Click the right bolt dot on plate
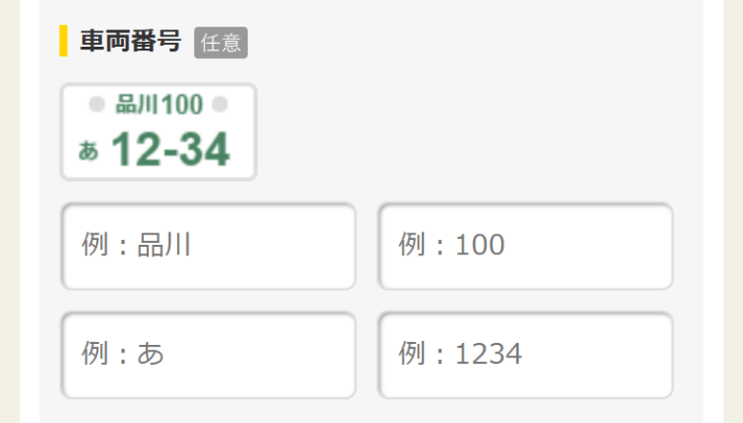 coord(220,104)
